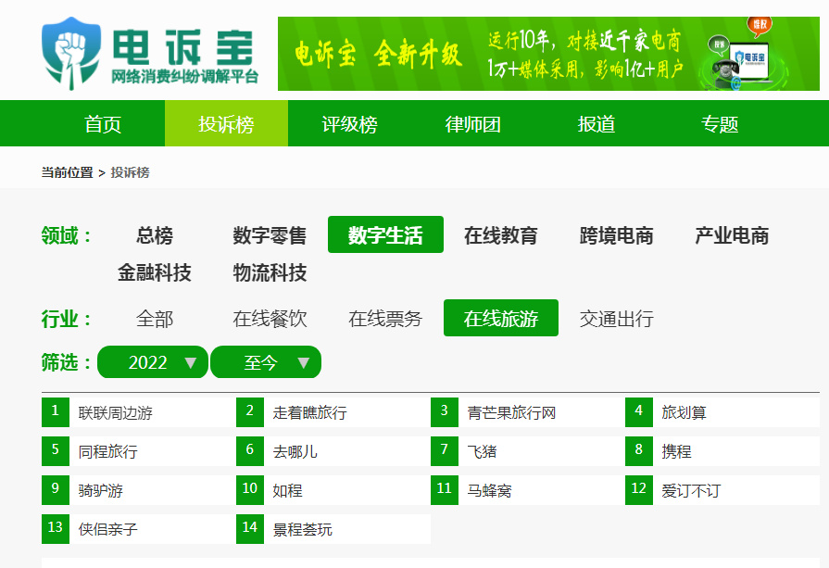Select the 物流科技 domain filter

(x=270, y=272)
